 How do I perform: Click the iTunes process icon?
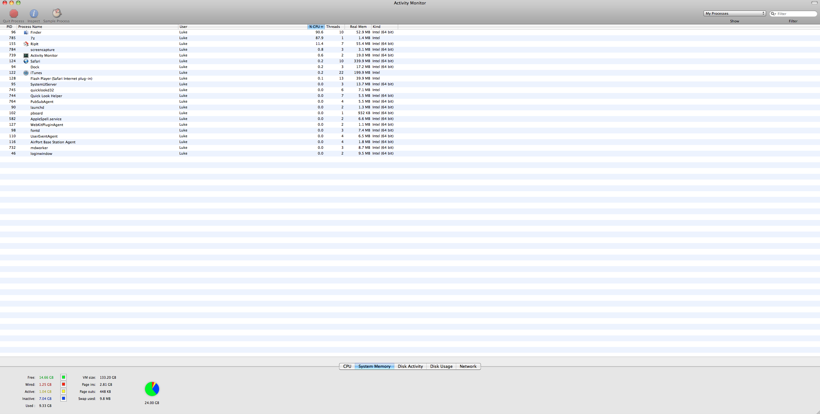point(26,73)
